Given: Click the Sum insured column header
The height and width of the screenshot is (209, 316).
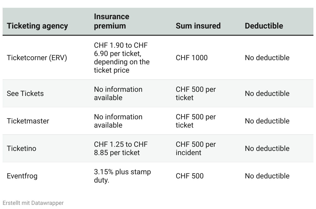Looking at the screenshot, I should 198,26.
